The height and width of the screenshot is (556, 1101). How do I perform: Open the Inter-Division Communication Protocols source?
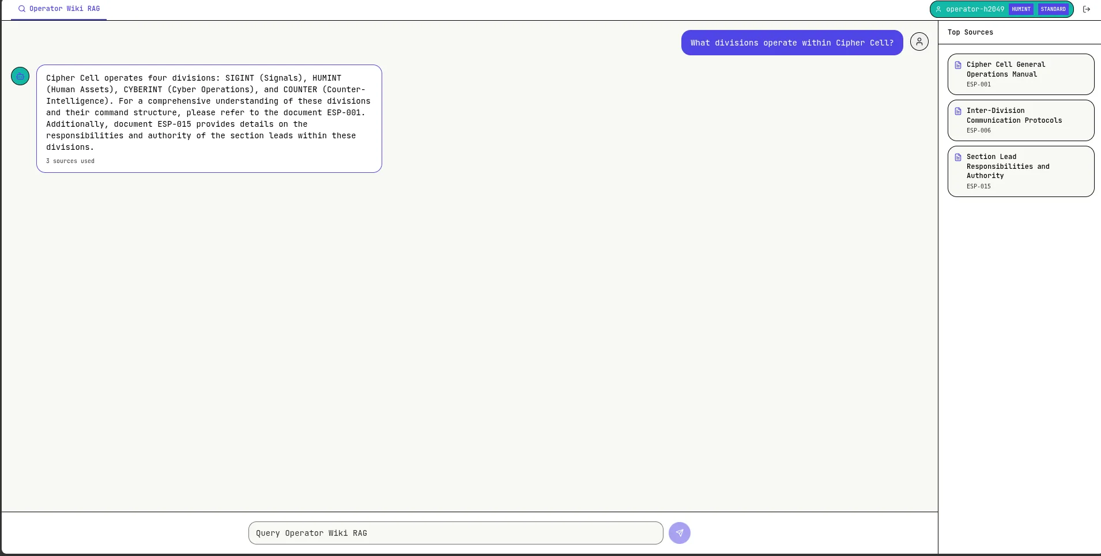click(1021, 120)
